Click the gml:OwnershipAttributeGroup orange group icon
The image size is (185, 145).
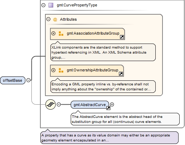coord(61,70)
